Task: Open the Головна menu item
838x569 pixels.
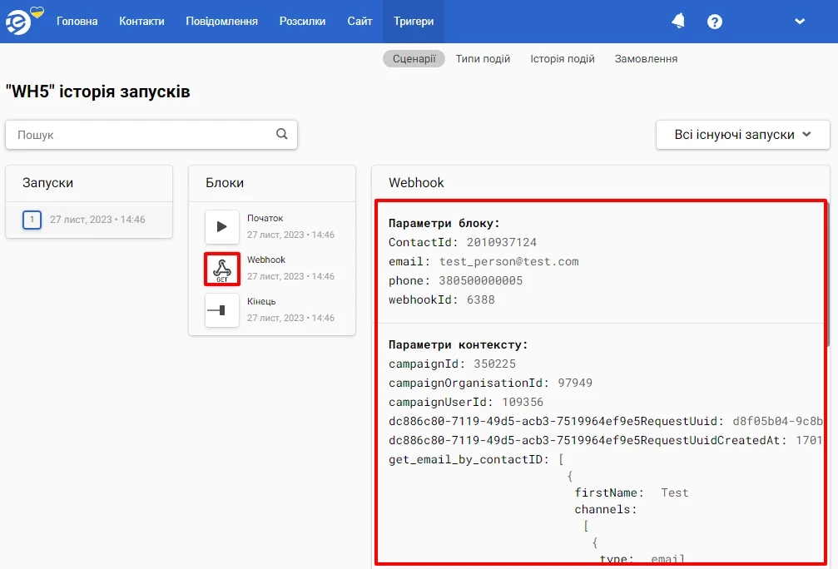Action: (77, 22)
